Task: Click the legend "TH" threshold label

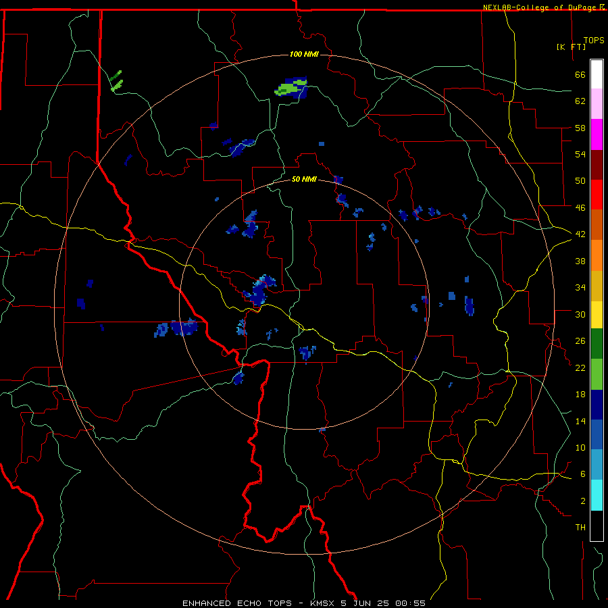Action: tap(580, 528)
